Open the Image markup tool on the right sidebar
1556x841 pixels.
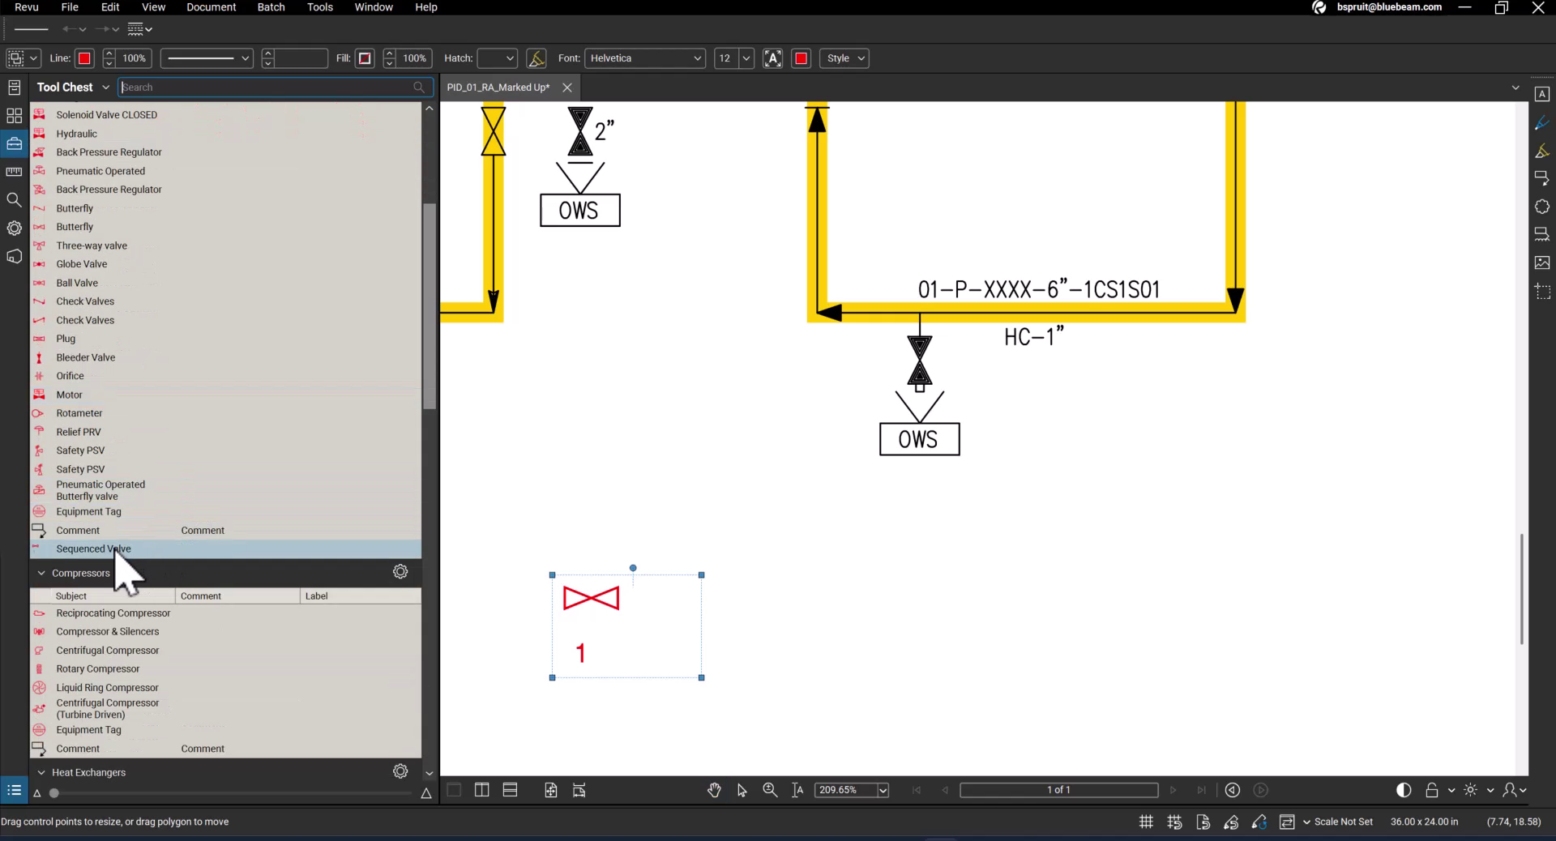(1542, 262)
